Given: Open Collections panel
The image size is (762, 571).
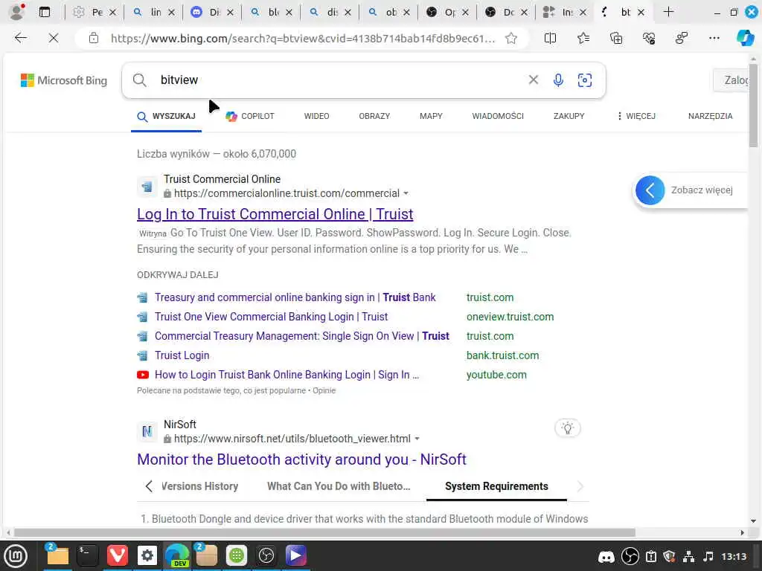Looking at the screenshot, I should click(616, 38).
